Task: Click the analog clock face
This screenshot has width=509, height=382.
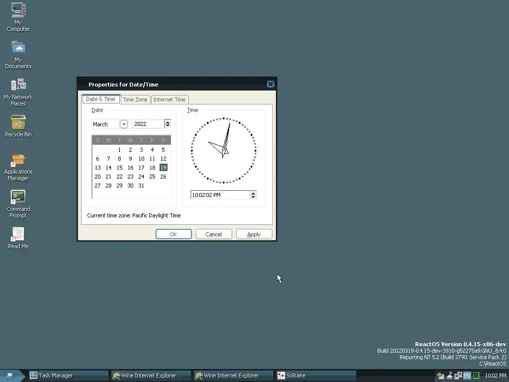Action: pos(224,150)
